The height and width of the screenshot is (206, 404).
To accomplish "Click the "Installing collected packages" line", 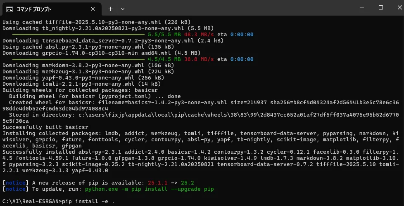I will pos(165,133).
